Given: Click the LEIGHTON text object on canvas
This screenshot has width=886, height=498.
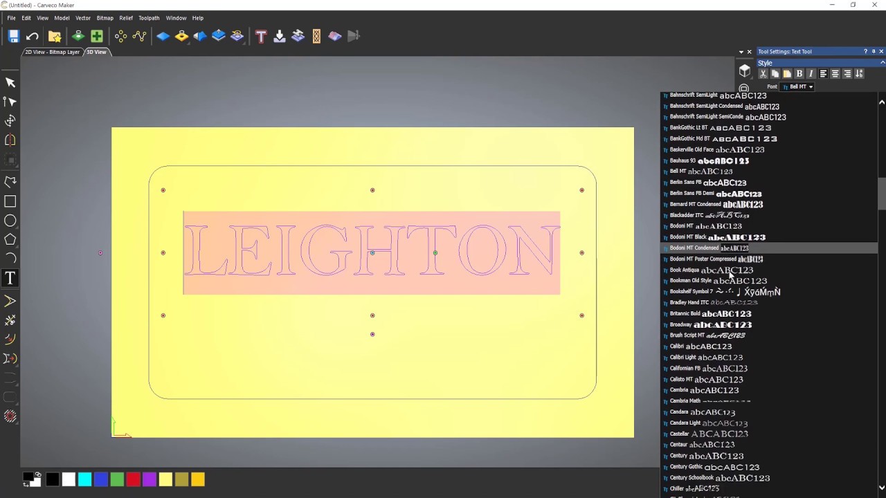Looking at the screenshot, I should point(371,252).
